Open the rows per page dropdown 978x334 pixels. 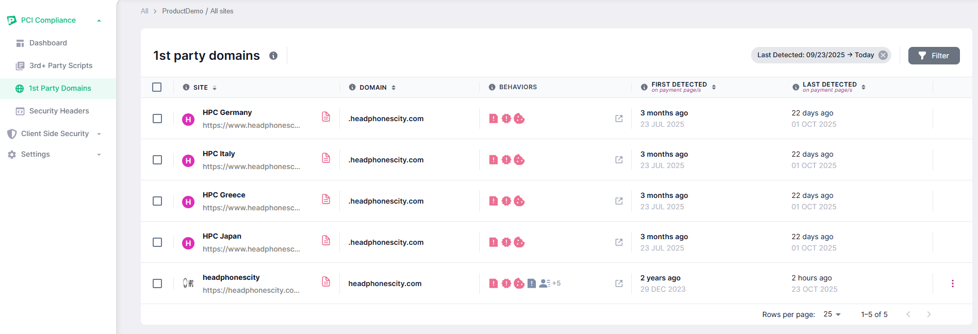point(832,314)
